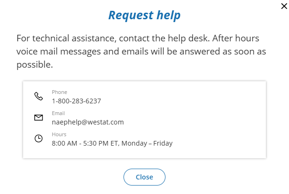Click the small Phone label
289x194 pixels.
[59, 92]
